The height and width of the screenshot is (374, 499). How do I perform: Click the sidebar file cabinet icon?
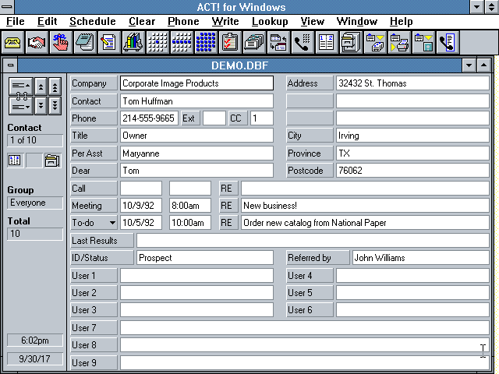(52, 161)
